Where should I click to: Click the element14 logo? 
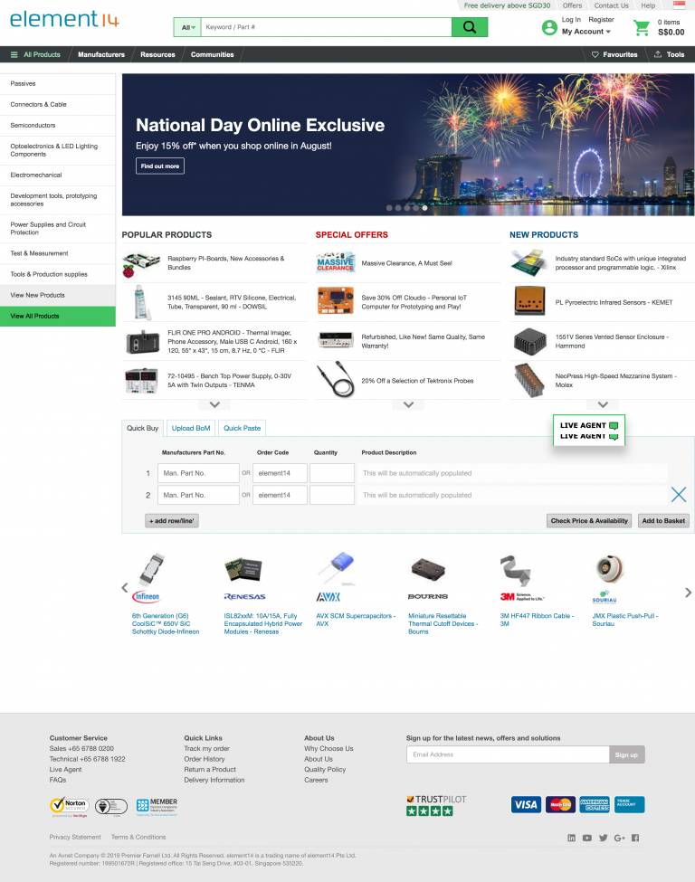[64, 19]
